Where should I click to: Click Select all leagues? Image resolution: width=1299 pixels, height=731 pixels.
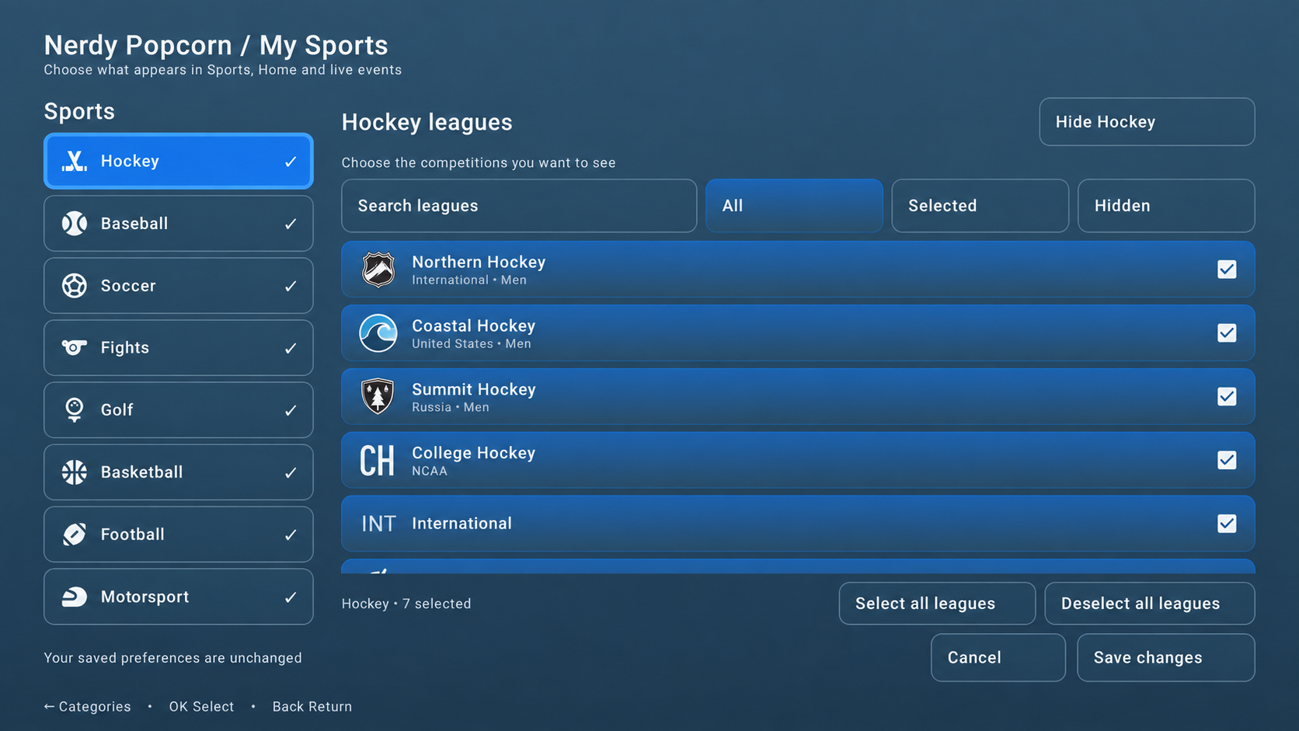click(x=937, y=604)
